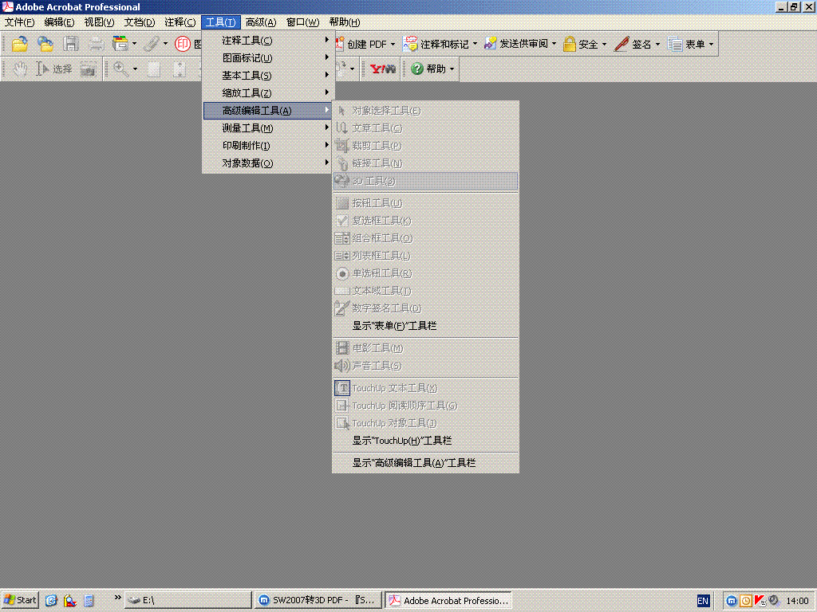Viewport: 817px width, 612px height.
Task: Click Adobe Acrobat Professional taskbar button
Action: (x=448, y=600)
